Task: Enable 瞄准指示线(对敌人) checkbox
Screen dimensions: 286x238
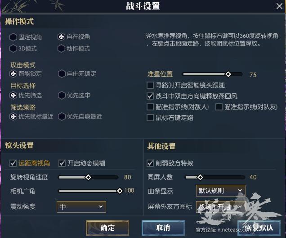Action: click(x=151, y=107)
